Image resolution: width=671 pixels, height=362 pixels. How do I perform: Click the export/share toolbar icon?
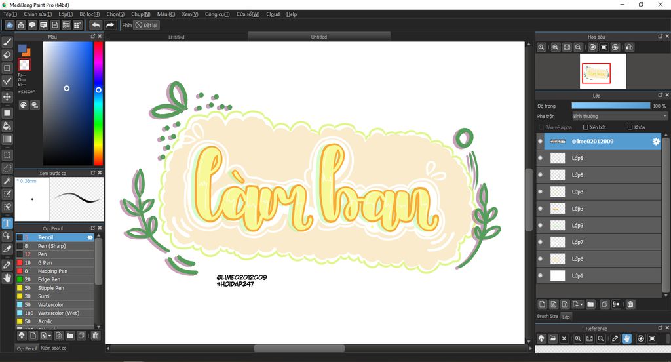pyautogui.click(x=21, y=25)
